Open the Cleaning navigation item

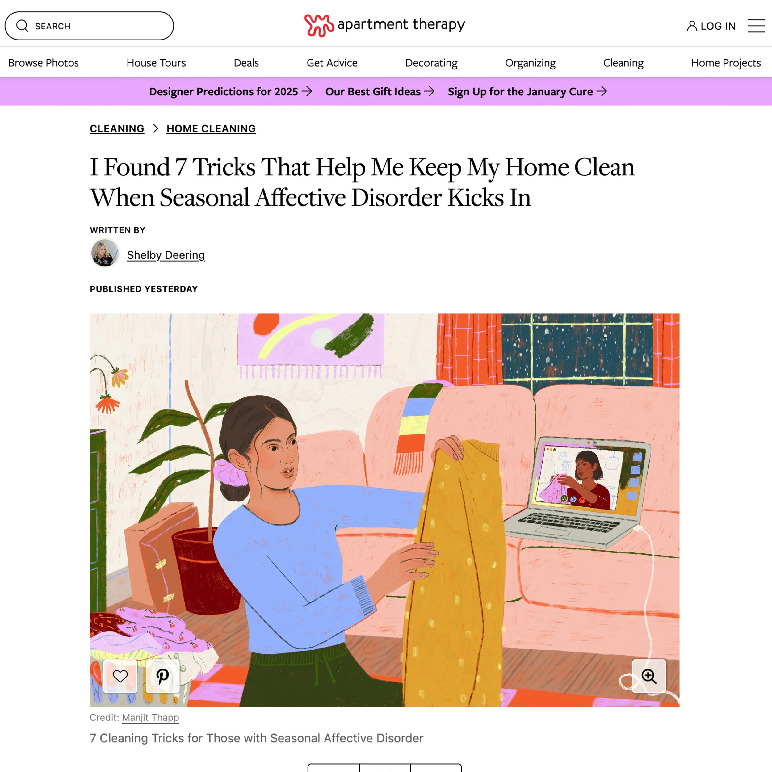(623, 63)
